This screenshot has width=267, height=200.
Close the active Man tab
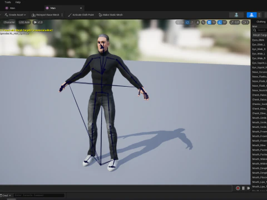click(x=81, y=8)
